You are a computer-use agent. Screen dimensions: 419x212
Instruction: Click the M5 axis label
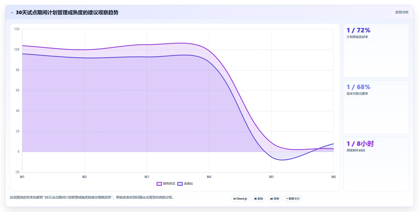tap(271, 177)
